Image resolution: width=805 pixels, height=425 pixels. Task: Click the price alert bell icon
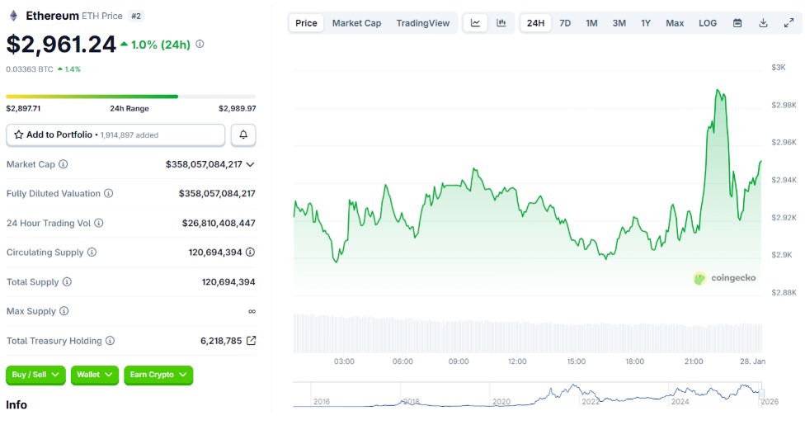click(243, 135)
